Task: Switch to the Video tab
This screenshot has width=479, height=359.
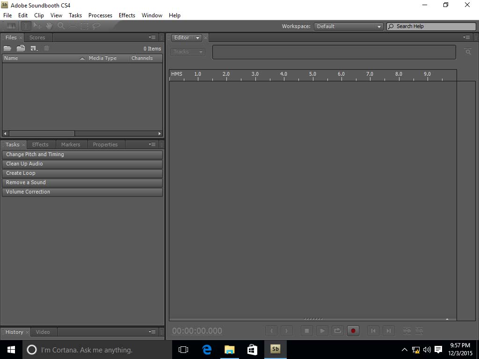Action: coord(43,332)
